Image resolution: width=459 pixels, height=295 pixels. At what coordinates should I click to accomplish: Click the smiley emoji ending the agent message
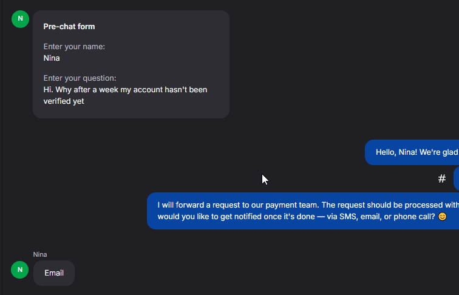pos(442,217)
